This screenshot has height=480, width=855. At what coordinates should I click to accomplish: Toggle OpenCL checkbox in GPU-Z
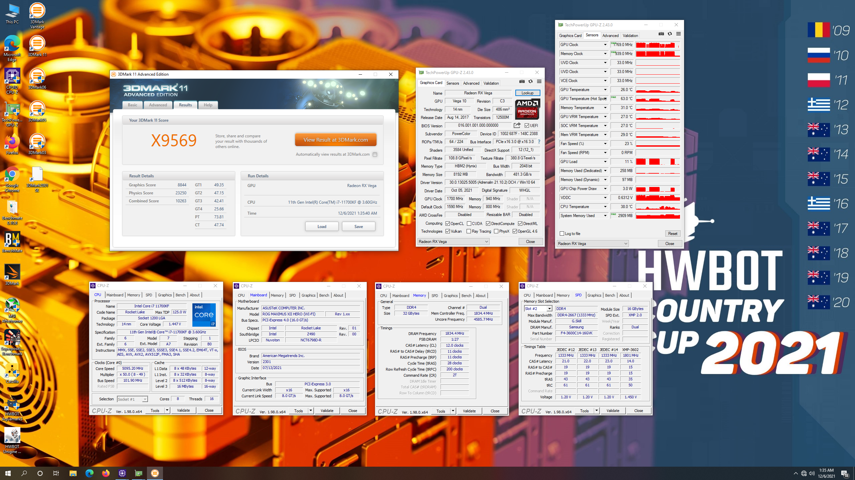click(x=448, y=224)
